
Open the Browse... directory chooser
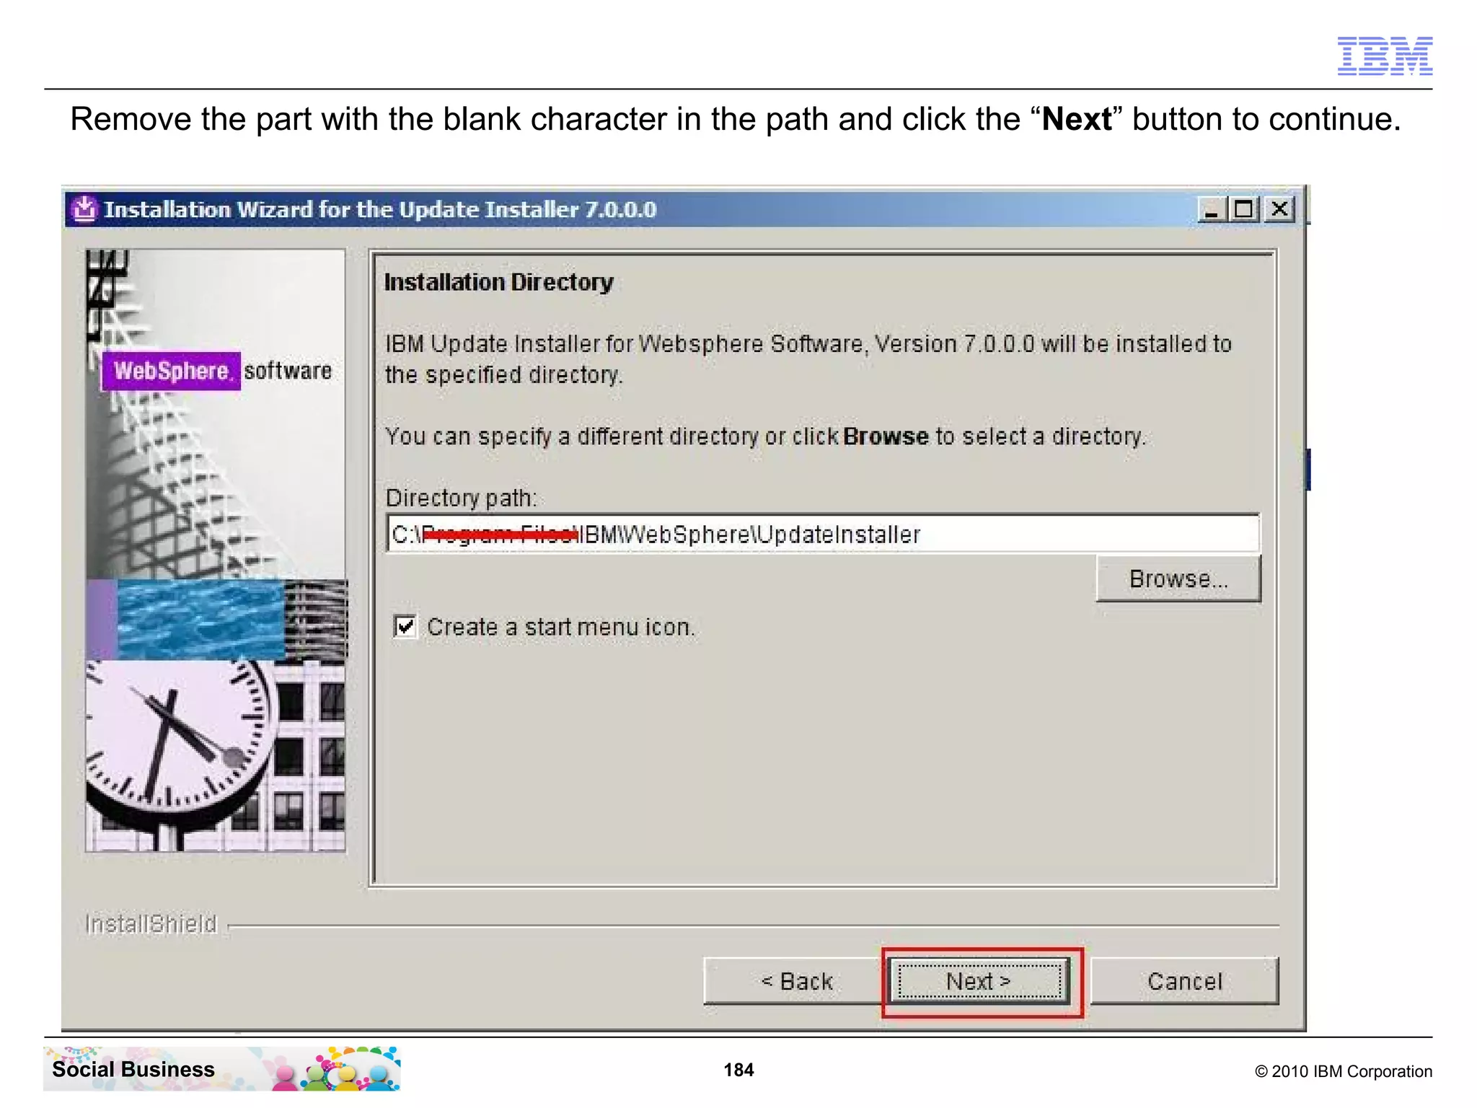[x=1178, y=579]
